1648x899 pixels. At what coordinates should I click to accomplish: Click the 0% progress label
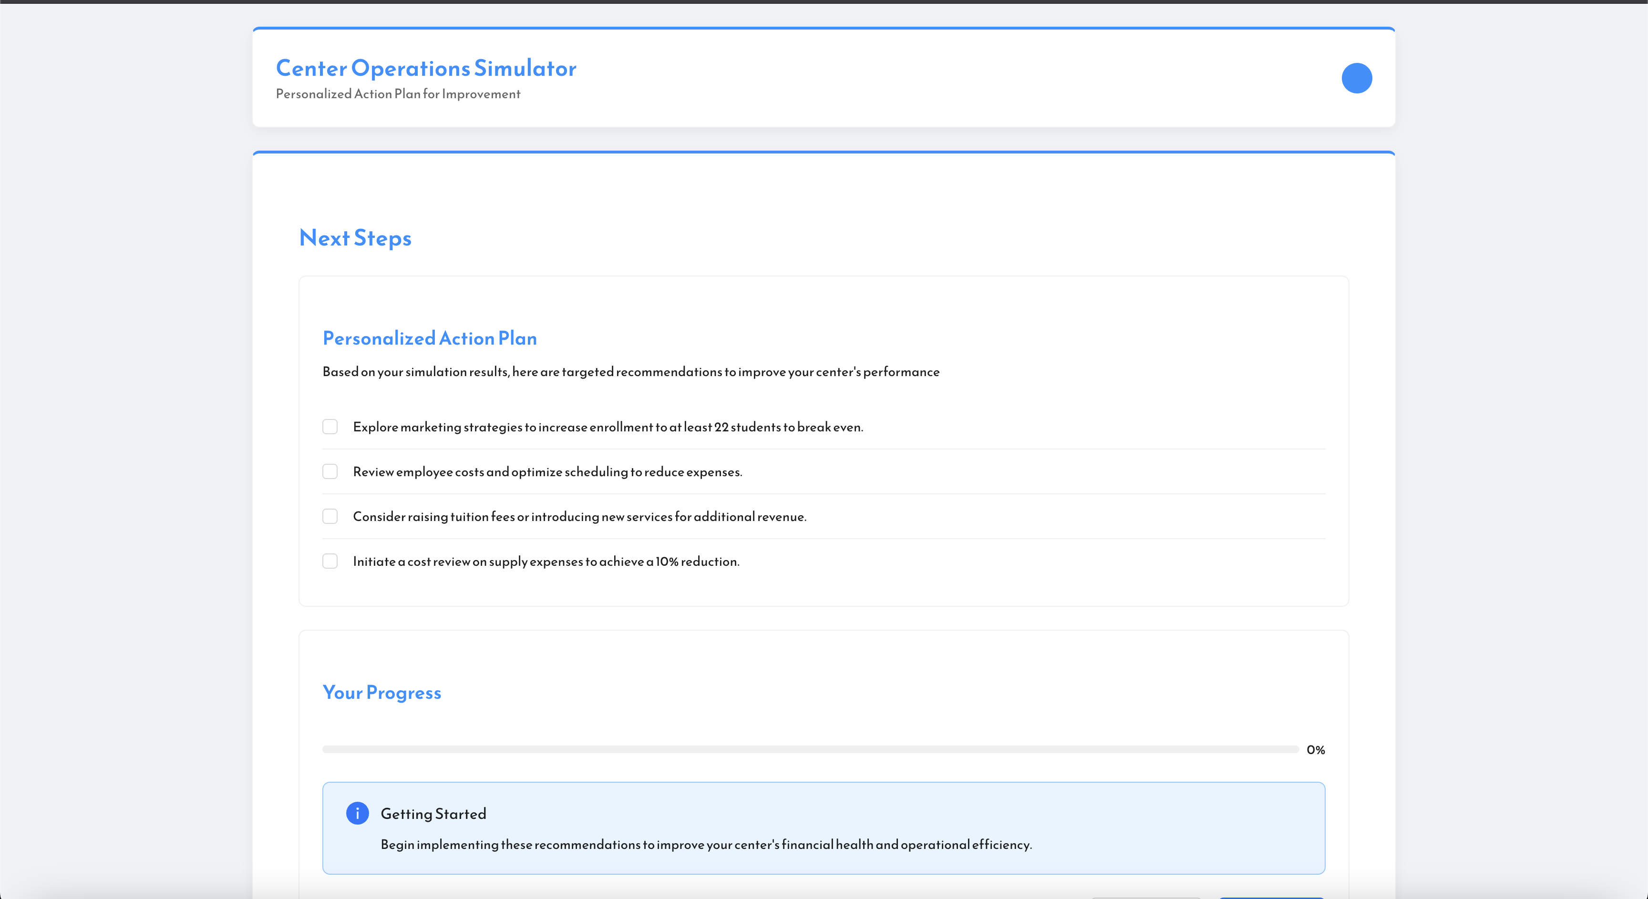[x=1315, y=750]
